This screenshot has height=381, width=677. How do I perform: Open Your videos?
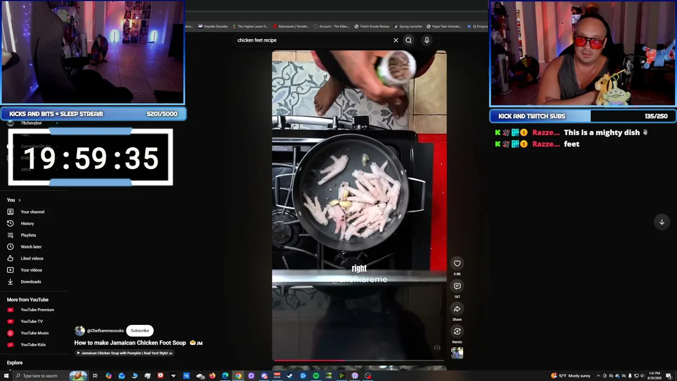tap(31, 270)
